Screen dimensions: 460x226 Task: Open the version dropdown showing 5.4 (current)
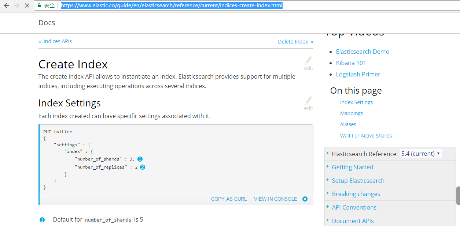[x=420, y=154]
